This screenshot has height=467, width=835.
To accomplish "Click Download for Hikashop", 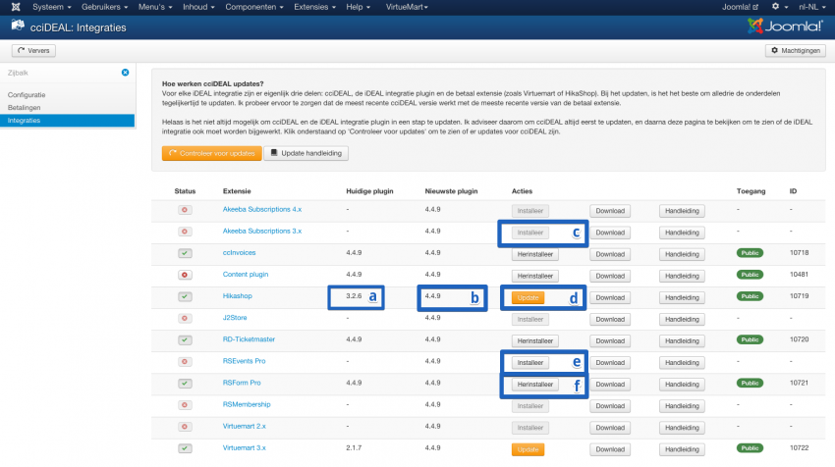I will [x=610, y=298].
